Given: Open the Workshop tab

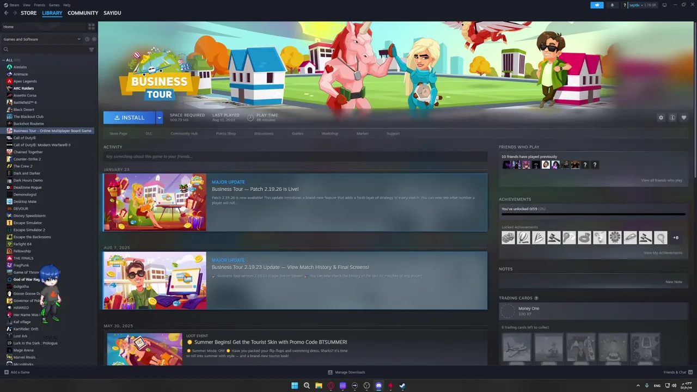Looking at the screenshot, I should click(329, 133).
